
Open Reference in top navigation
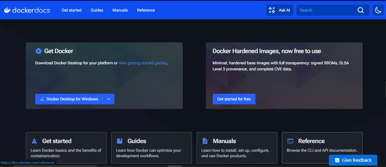click(146, 10)
